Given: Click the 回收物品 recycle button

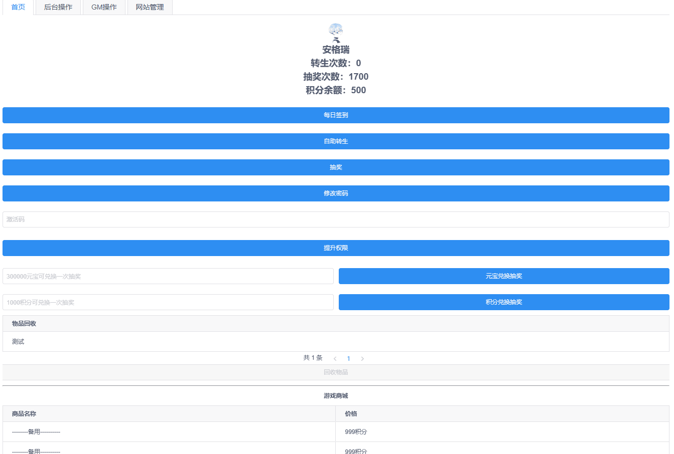Looking at the screenshot, I should (x=336, y=372).
